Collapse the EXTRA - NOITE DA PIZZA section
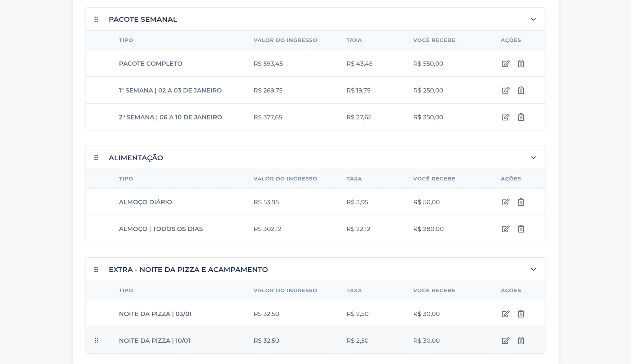This screenshot has width=632, height=364. (x=533, y=270)
